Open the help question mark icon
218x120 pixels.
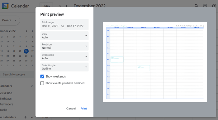pos(205,6)
